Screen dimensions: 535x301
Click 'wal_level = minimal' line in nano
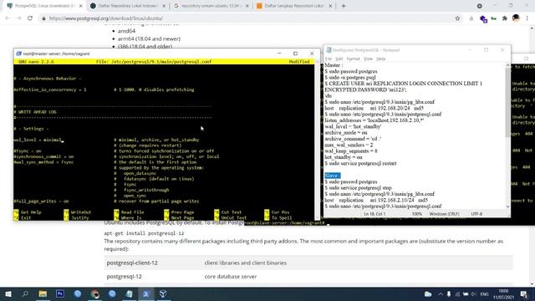38,140
